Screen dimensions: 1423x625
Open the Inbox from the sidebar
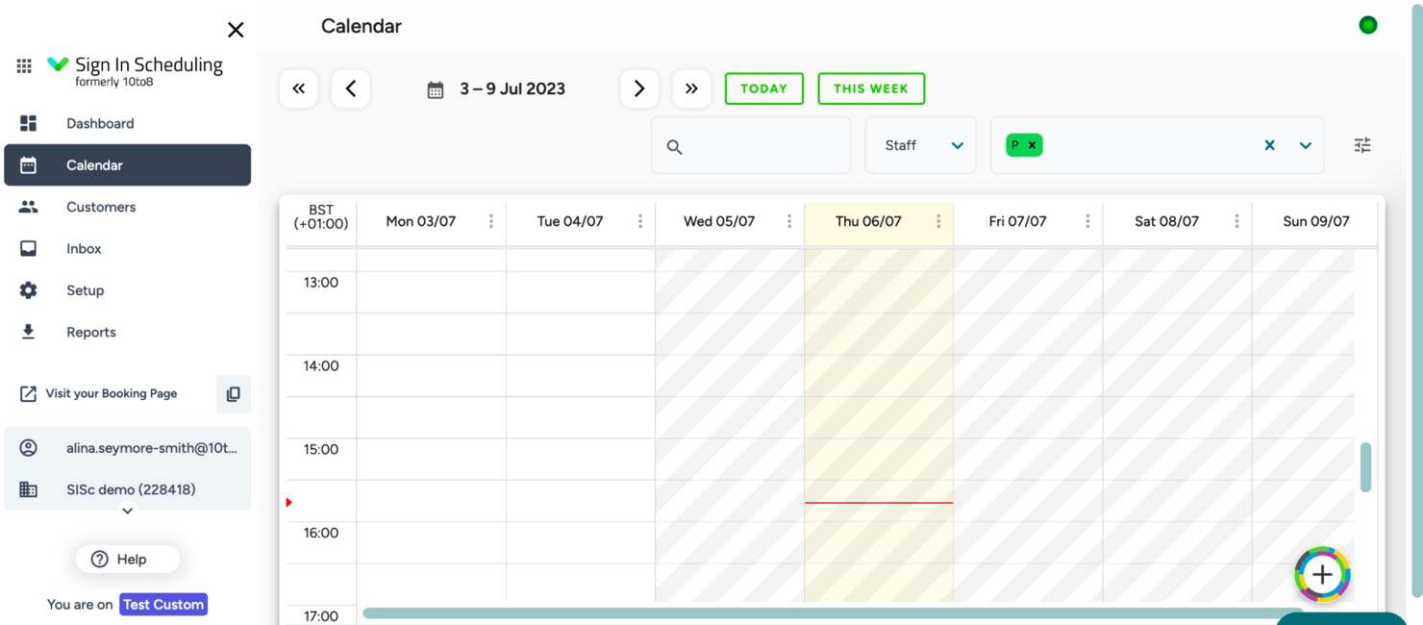coord(83,248)
